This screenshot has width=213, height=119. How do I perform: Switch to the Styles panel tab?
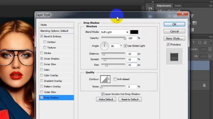tap(178, 6)
